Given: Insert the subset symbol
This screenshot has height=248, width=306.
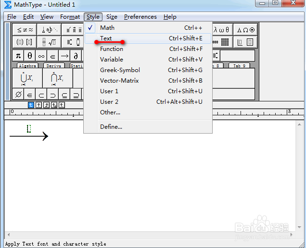Looking at the screenshot, I should pyautogui.click(x=41, y=94).
